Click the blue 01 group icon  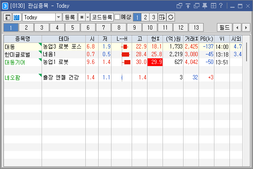(17, 17)
